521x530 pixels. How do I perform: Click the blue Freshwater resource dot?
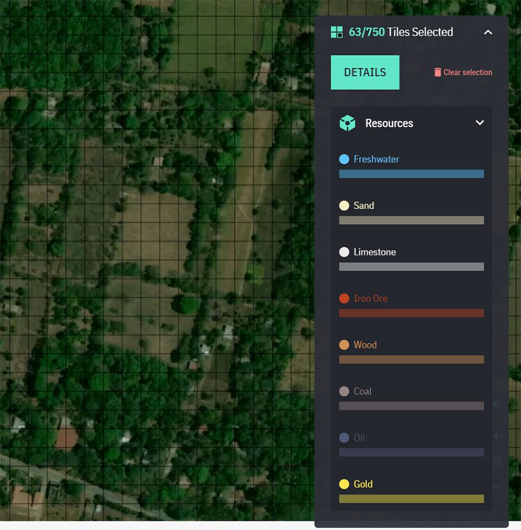[x=344, y=159]
